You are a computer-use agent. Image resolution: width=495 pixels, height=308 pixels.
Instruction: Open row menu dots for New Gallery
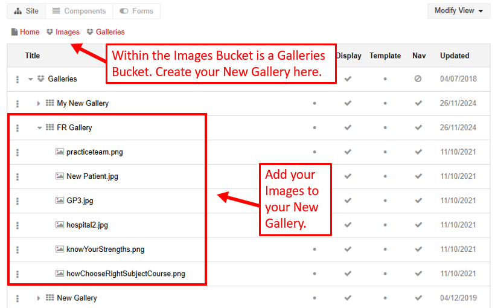(18, 298)
